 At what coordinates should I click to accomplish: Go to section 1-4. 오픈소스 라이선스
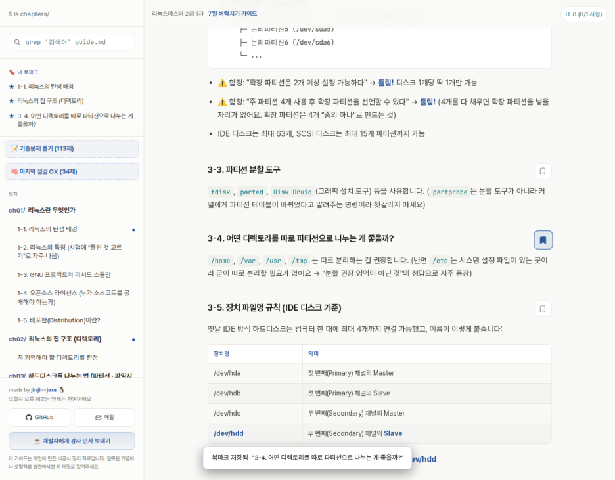(74, 297)
